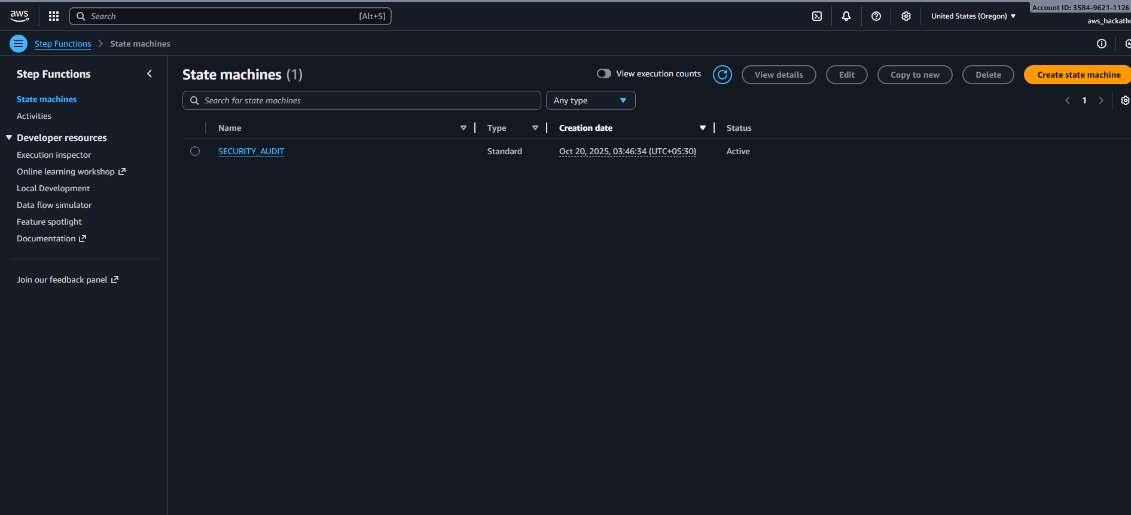Refresh the state machines list

[723, 75]
